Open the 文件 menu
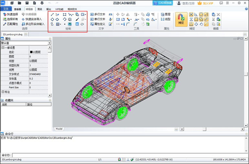 click(x=6, y=9)
